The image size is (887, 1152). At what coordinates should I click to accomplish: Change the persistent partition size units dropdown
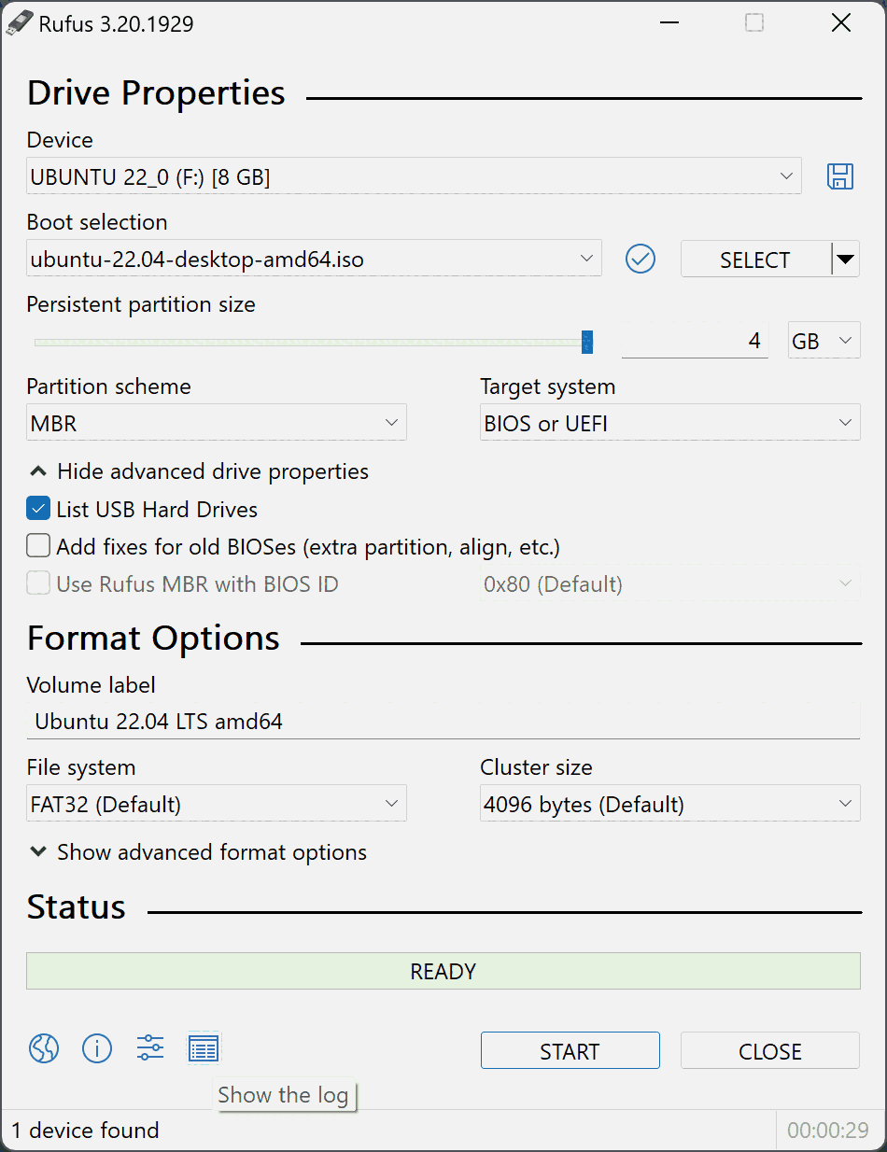[x=823, y=340]
